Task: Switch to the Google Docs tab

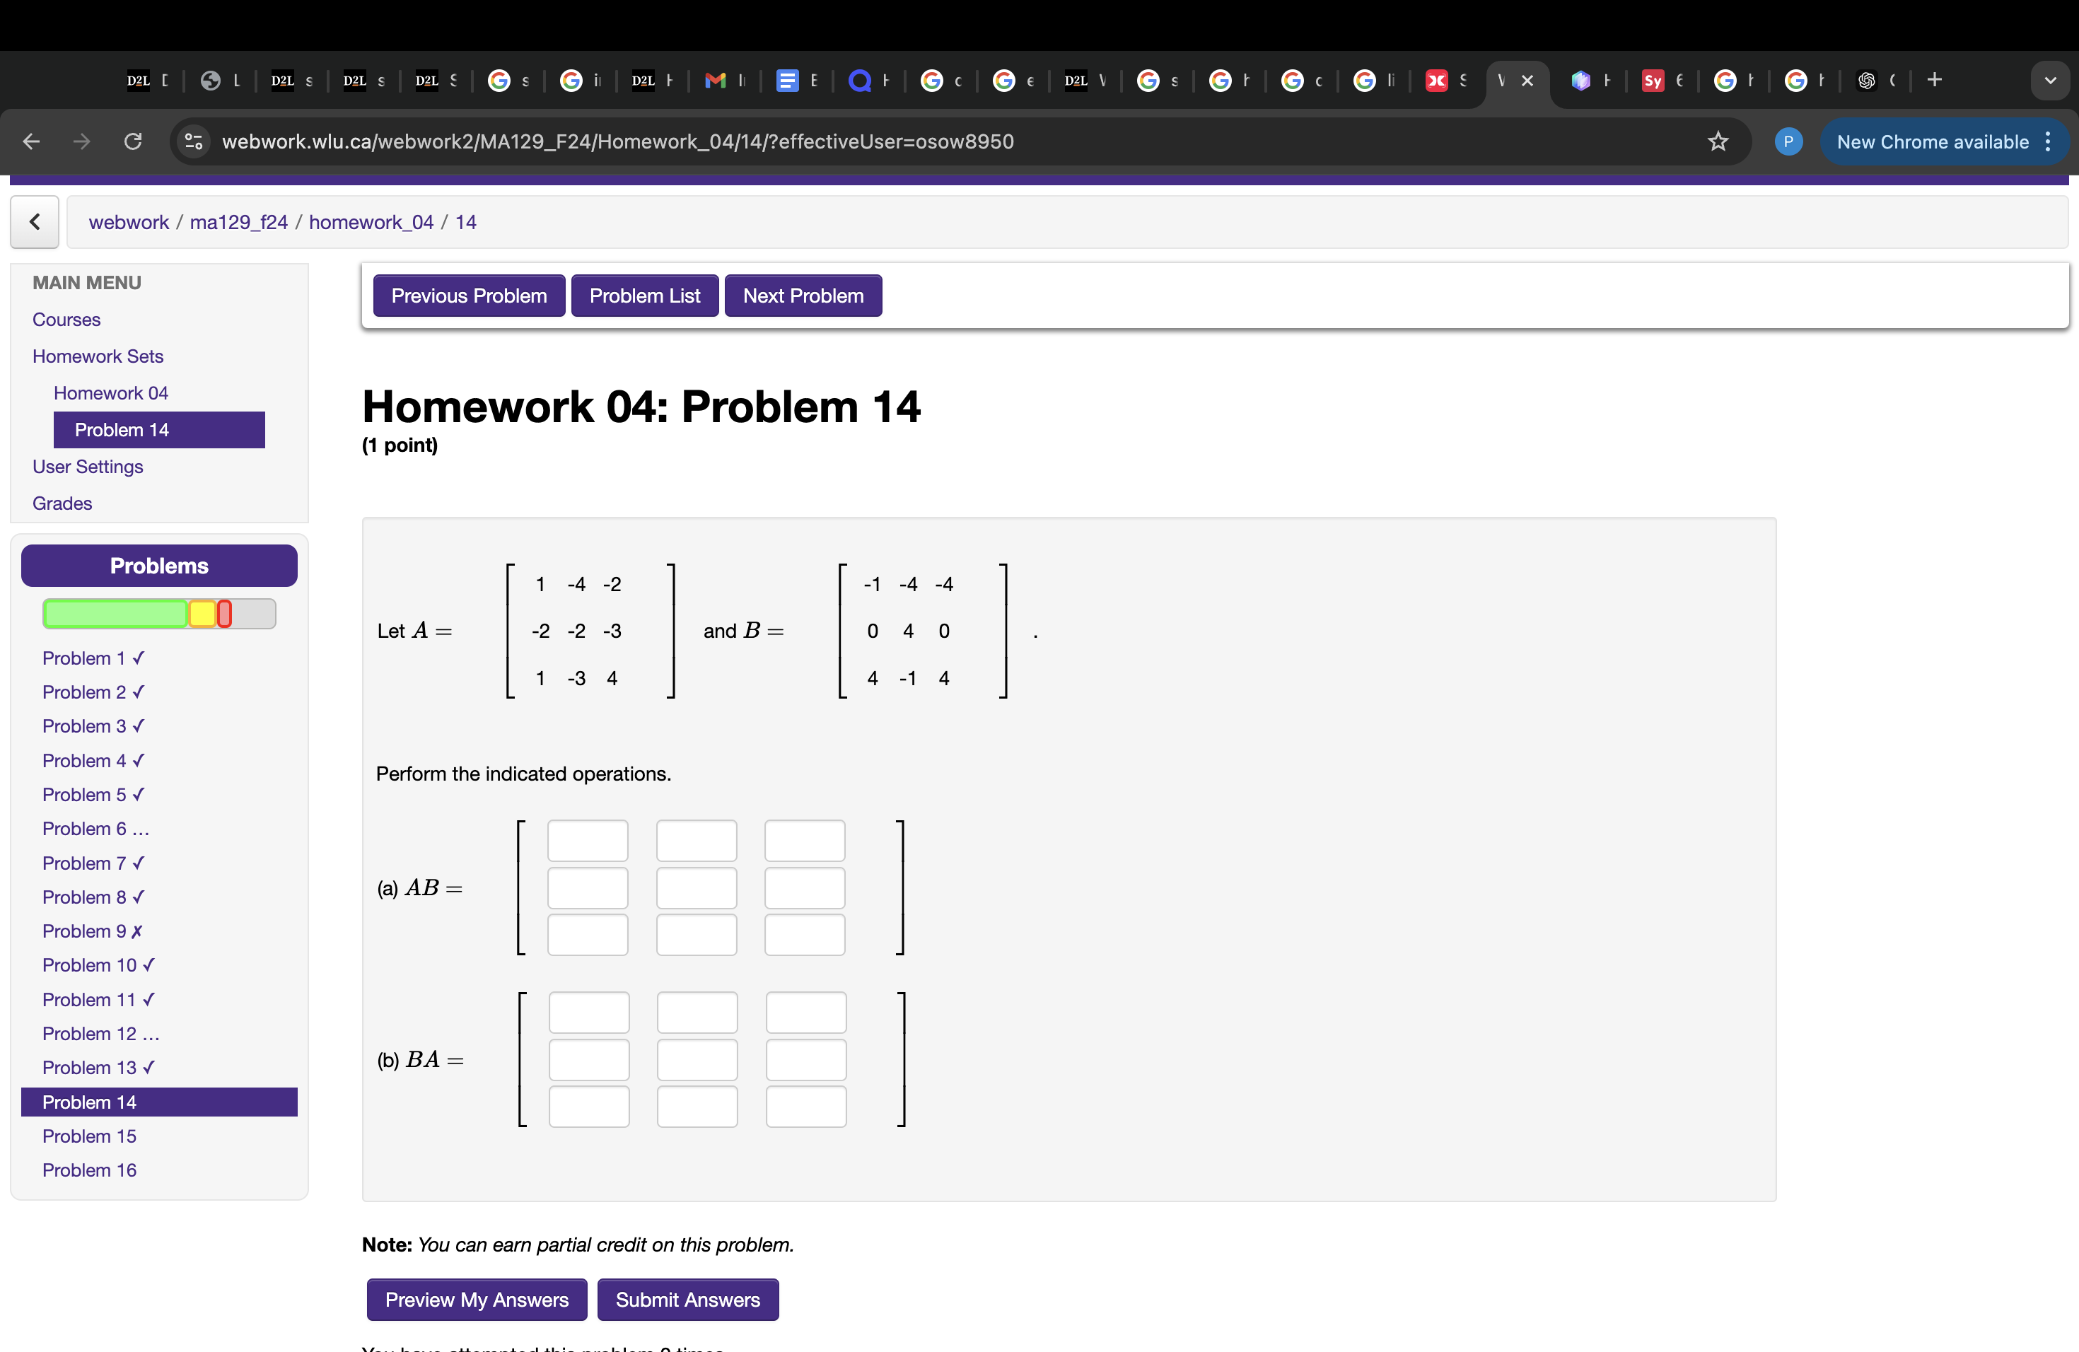Action: tap(798, 81)
